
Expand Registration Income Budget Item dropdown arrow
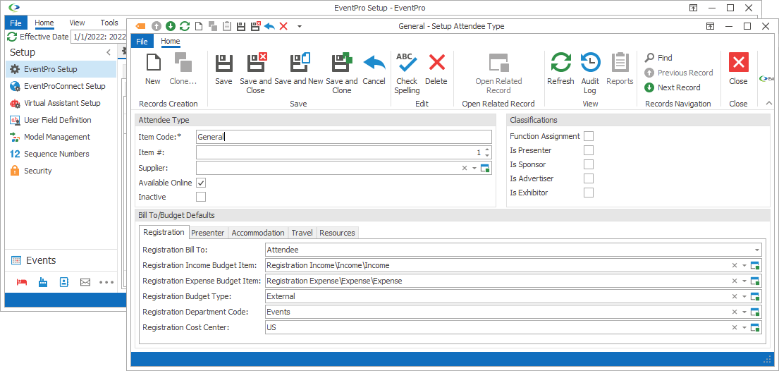coord(744,266)
